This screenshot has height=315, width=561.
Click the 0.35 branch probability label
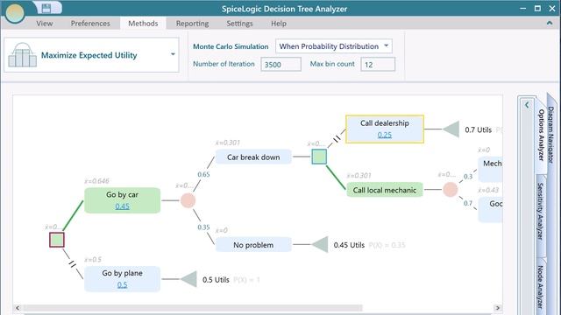pos(203,227)
